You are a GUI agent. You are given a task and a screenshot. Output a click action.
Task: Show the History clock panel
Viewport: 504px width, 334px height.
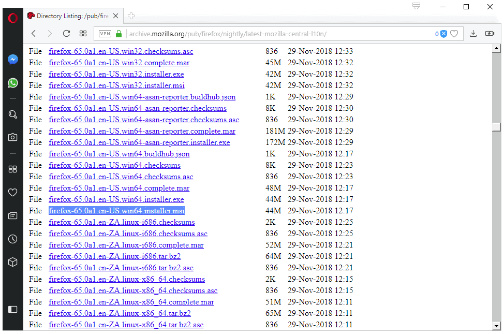[13, 239]
